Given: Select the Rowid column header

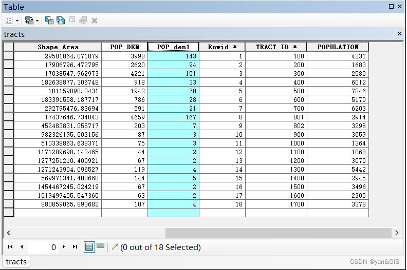Looking at the screenshot, I should click(222, 47).
